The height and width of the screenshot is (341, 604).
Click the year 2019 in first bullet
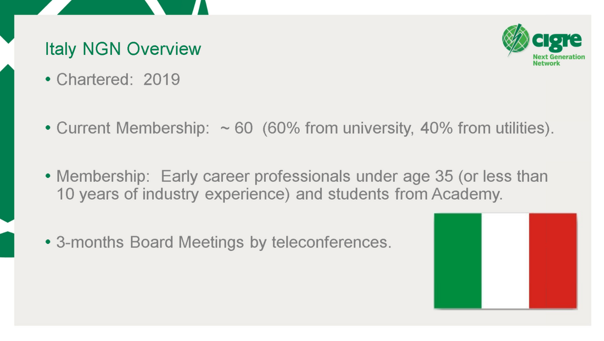(162, 80)
